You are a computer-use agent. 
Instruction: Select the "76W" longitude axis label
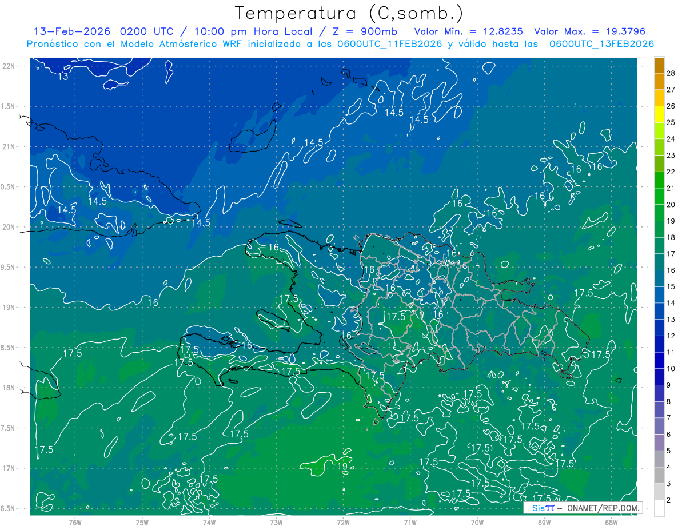tap(75, 522)
